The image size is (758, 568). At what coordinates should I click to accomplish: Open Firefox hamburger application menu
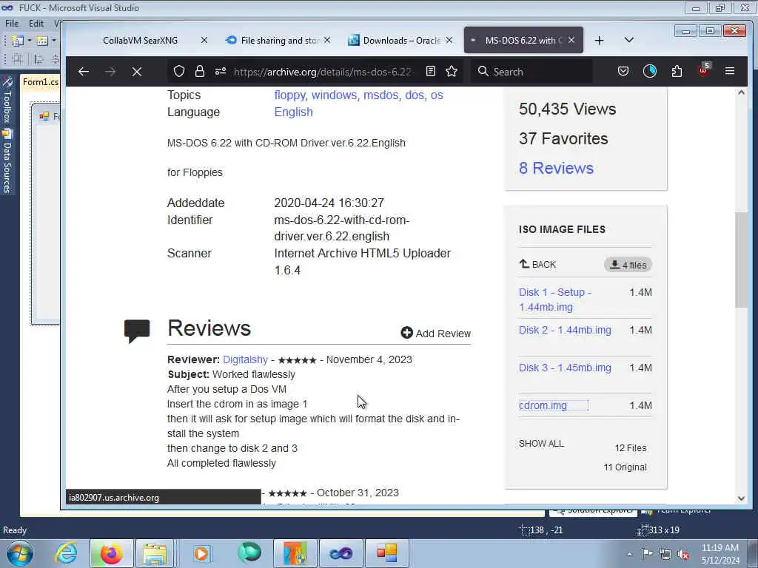click(729, 72)
